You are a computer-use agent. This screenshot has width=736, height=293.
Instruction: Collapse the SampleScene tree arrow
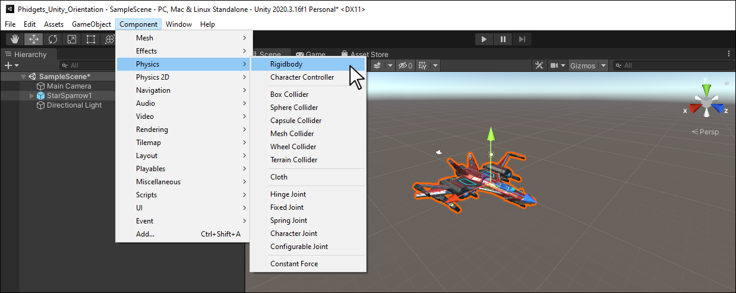pos(24,77)
